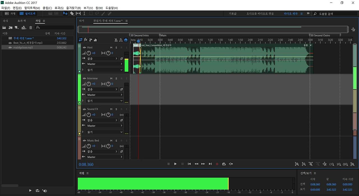Viewport: 359px width, 196px height.
Task: Select the Move tool in top toolbar
Action: click(x=65, y=13)
